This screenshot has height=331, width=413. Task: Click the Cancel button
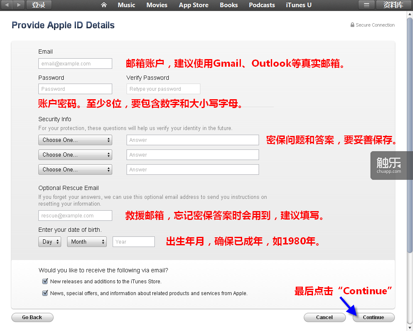click(x=325, y=317)
